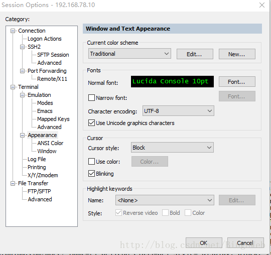This screenshot has width=271, height=255.
Task: Click the Narrow font Font button
Action: pos(237,96)
